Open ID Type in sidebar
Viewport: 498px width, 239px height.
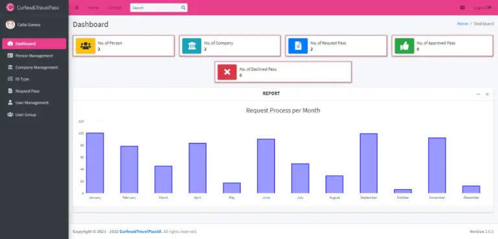click(34, 79)
